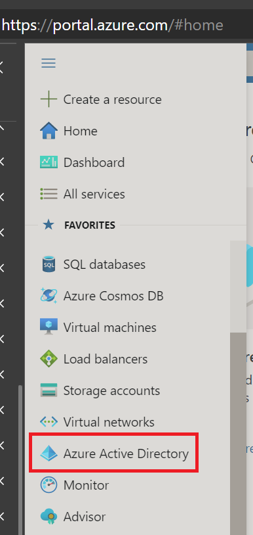
Task: Click the Home house icon
Action: coord(49,131)
